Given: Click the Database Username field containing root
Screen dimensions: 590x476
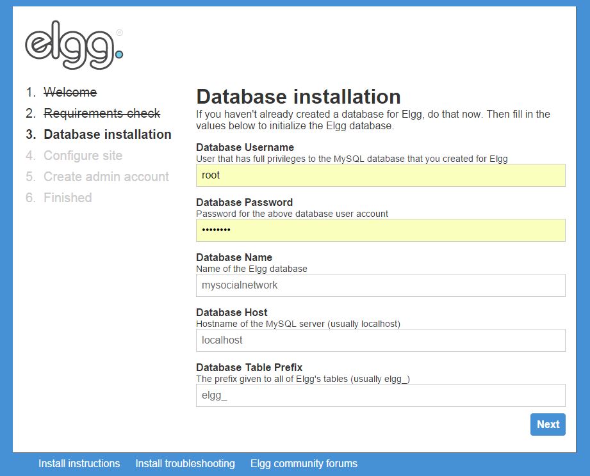Looking at the screenshot, I should (381, 175).
